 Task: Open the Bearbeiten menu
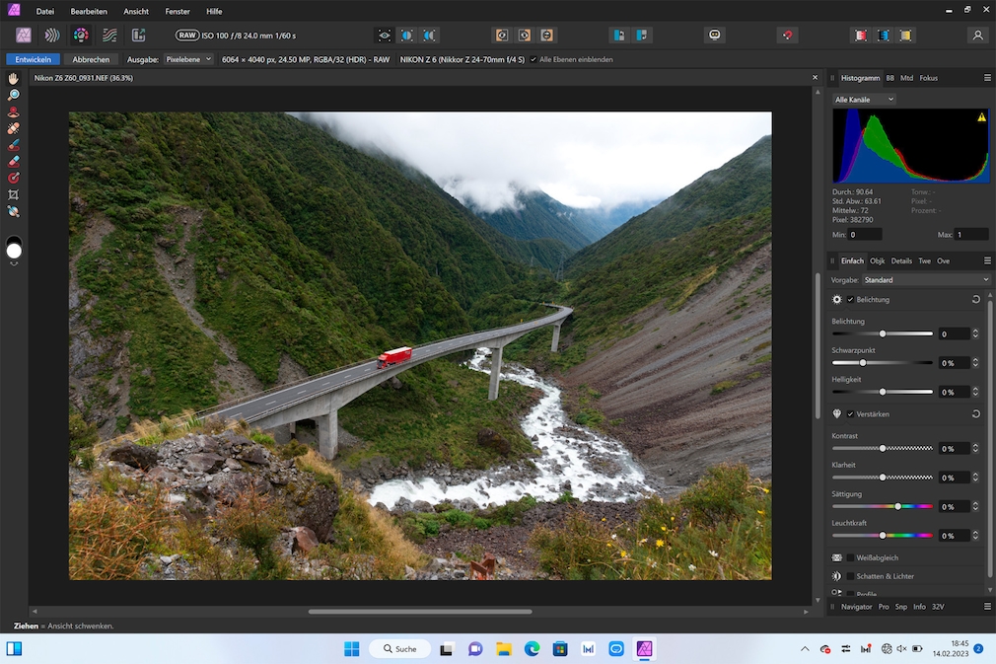click(89, 11)
